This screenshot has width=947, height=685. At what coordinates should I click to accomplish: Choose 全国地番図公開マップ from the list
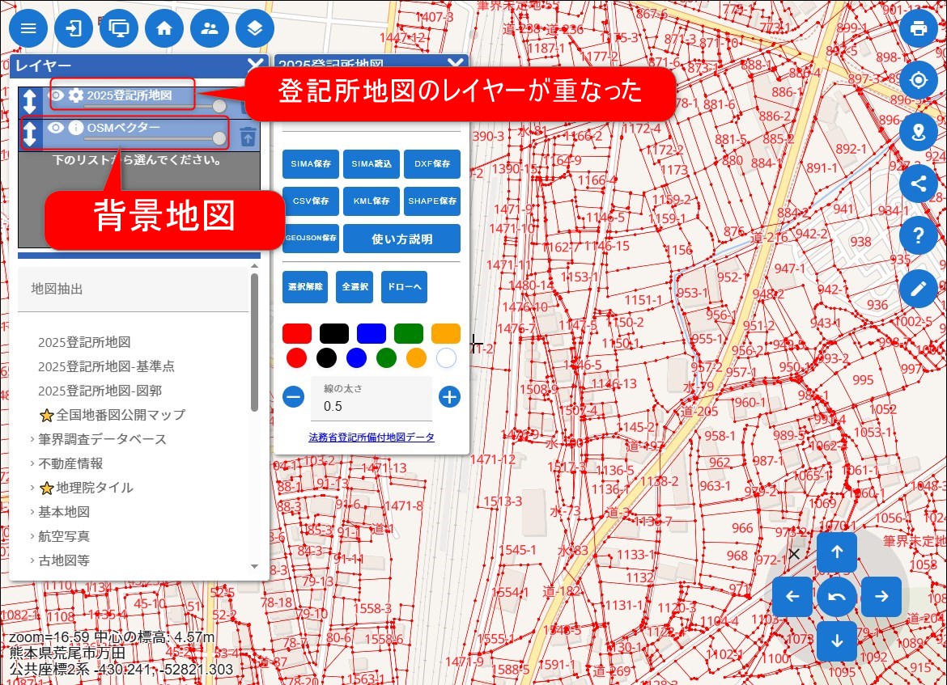coord(120,415)
